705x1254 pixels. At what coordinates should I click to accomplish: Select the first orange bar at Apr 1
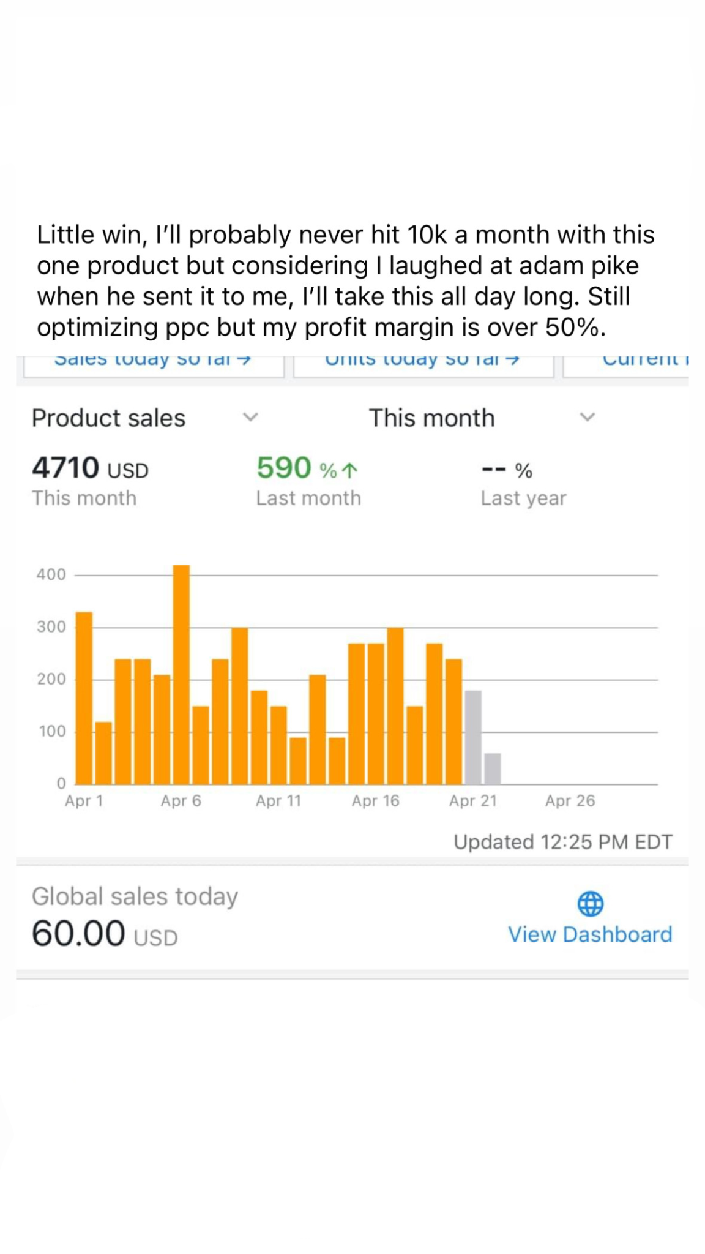click(84, 698)
